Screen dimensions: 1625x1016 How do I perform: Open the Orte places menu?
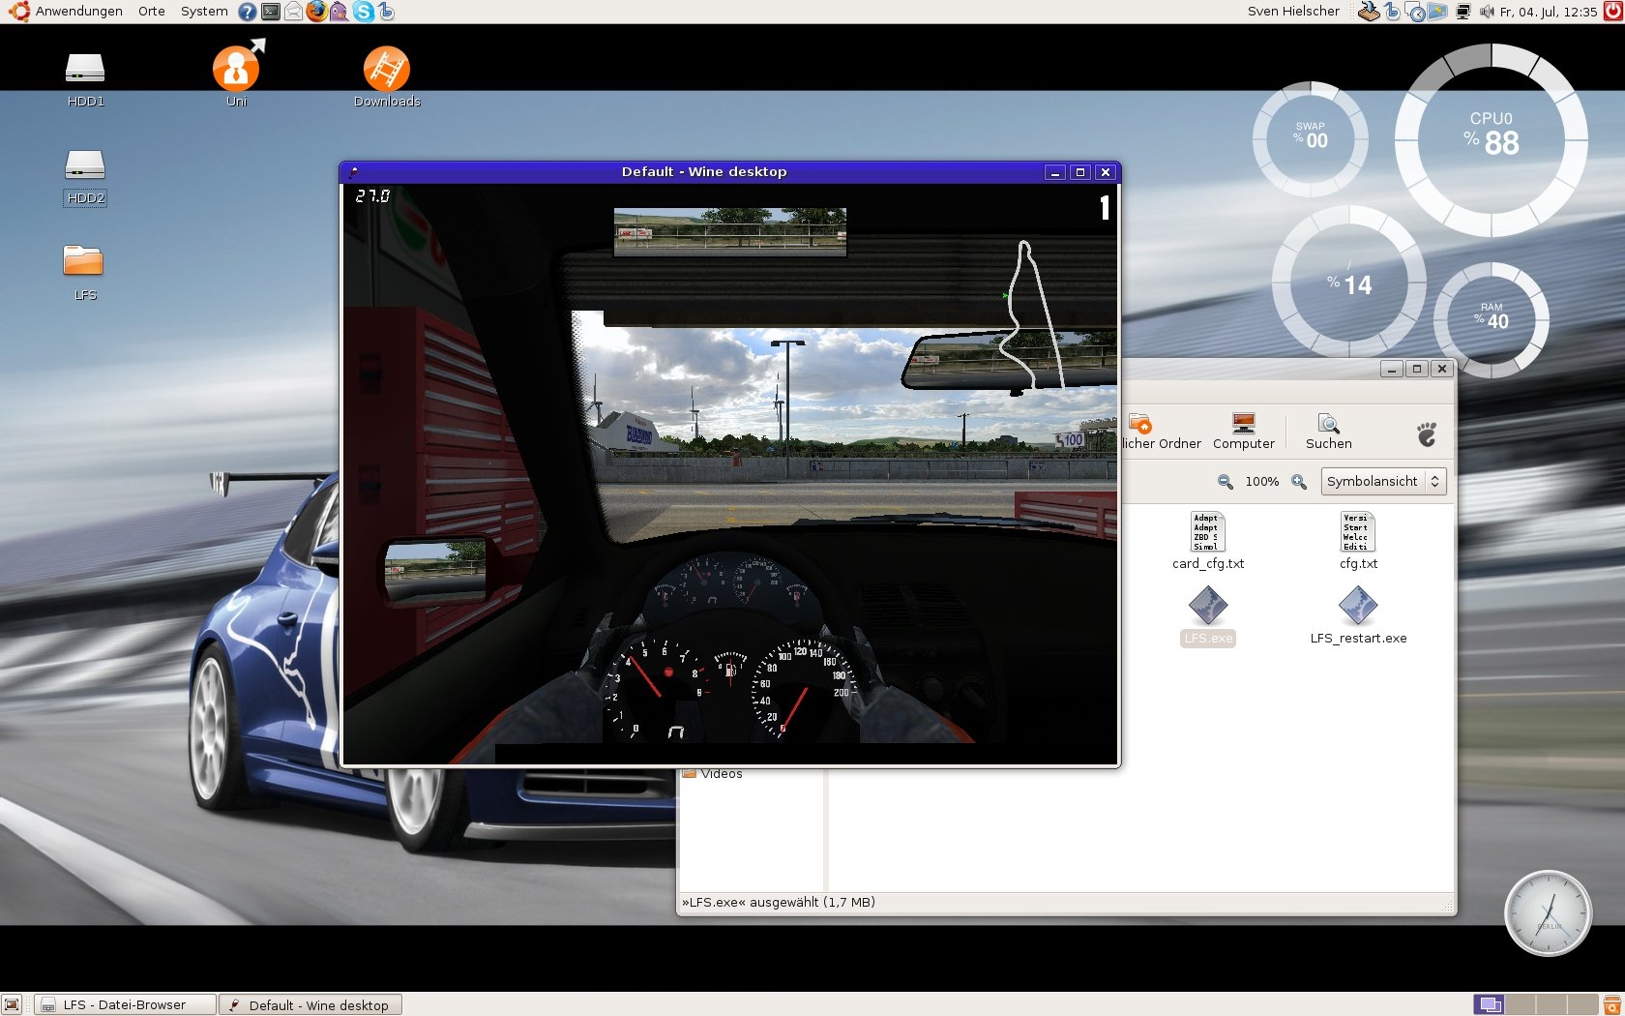pyautogui.click(x=151, y=12)
